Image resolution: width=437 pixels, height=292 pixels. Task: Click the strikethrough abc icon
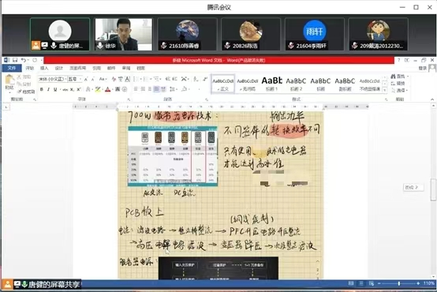pos(65,89)
